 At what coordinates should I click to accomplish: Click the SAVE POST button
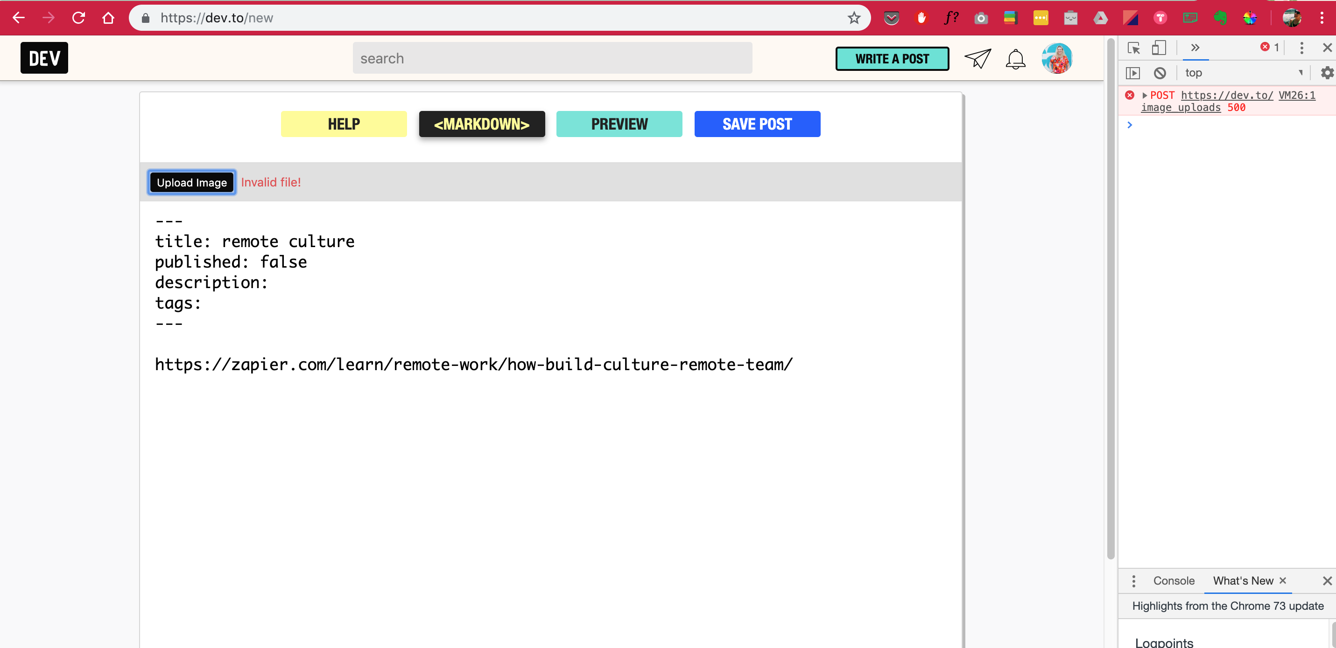click(x=757, y=124)
